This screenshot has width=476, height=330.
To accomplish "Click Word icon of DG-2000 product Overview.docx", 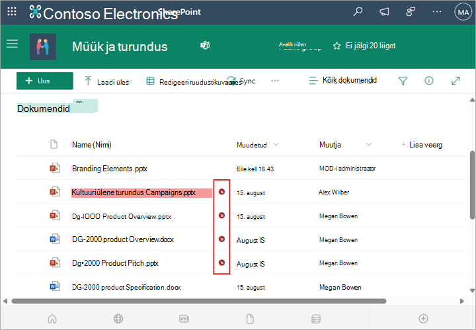I will pyautogui.click(x=55, y=239).
